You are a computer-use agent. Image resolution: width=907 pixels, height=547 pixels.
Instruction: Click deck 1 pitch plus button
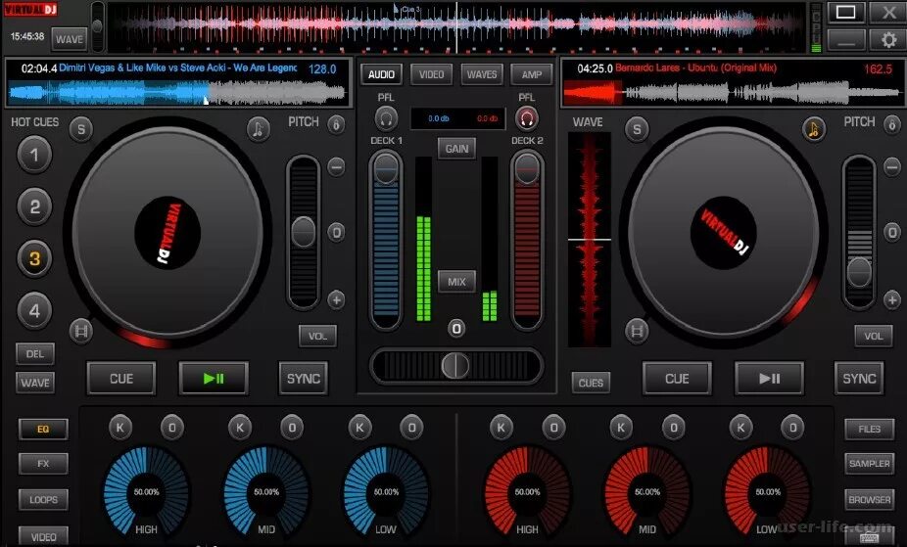tap(336, 299)
